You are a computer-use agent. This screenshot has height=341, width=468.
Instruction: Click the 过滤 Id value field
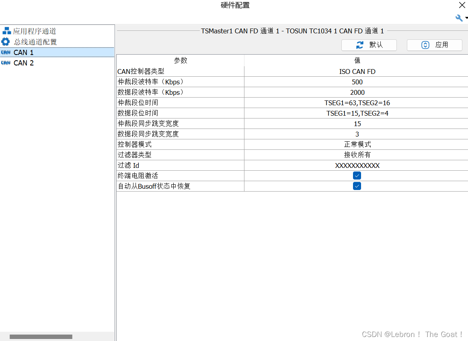coord(357,165)
